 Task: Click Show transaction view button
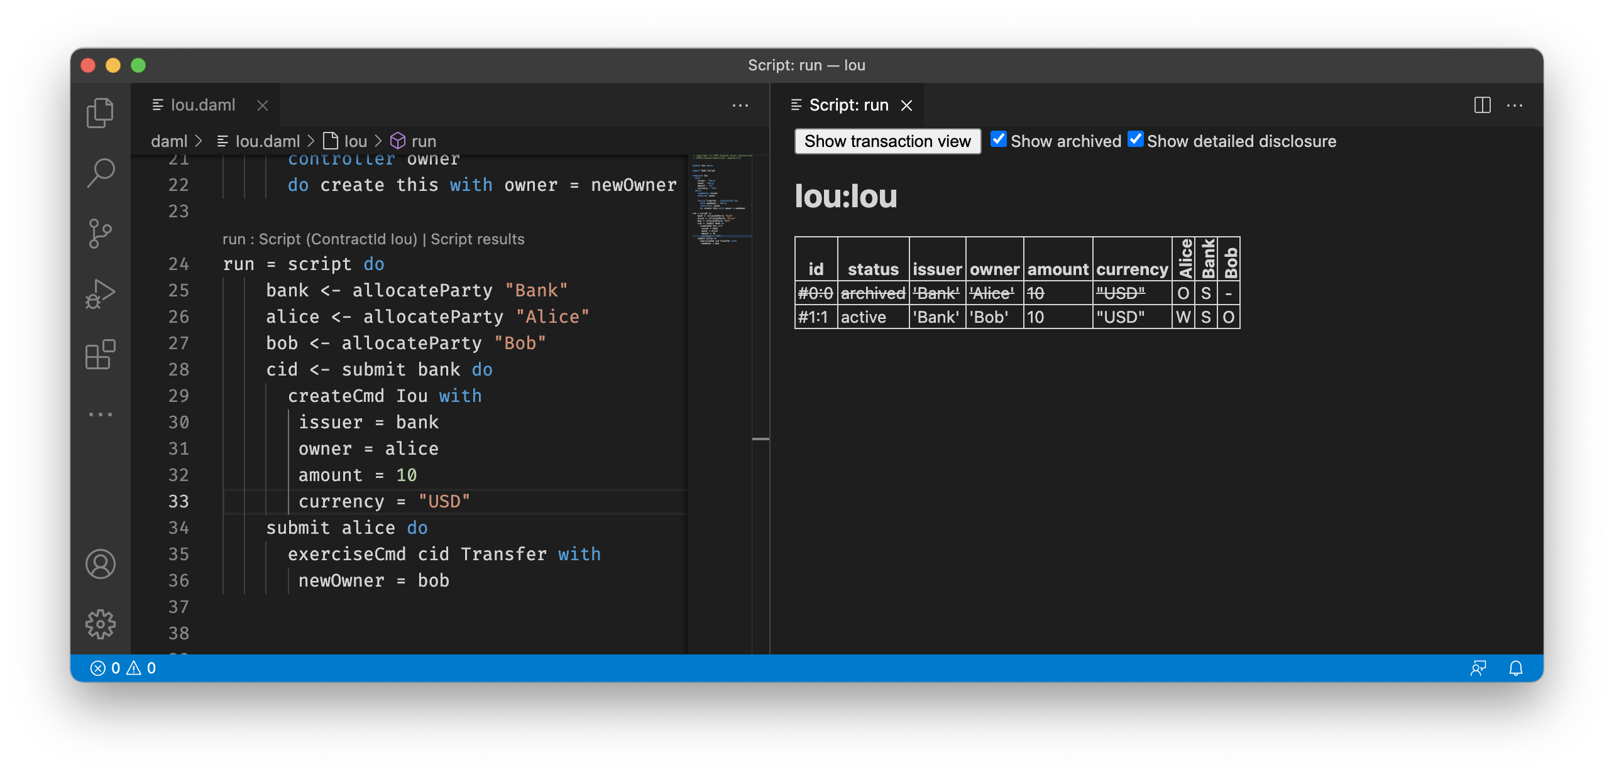tap(887, 141)
